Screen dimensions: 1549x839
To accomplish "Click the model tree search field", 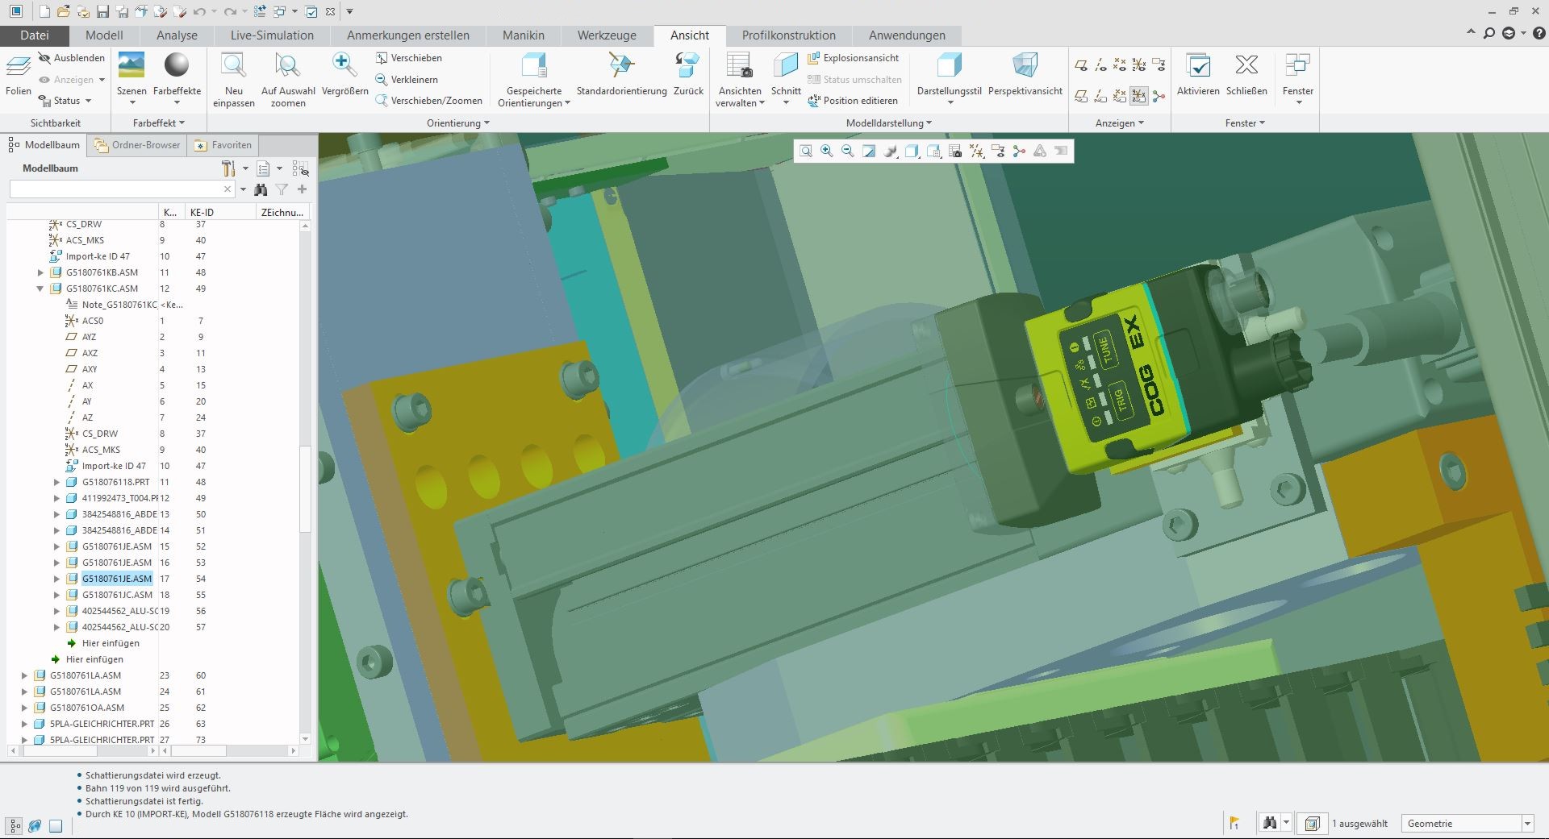I will point(121,189).
